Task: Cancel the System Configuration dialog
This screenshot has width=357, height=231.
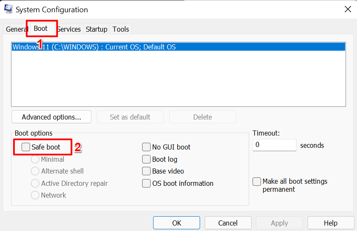Action: click(228, 223)
